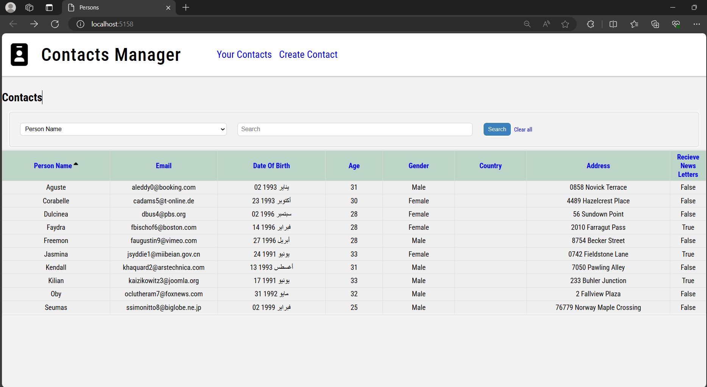This screenshot has width=707, height=387.
Task: Open split screen view
Action: (613, 24)
